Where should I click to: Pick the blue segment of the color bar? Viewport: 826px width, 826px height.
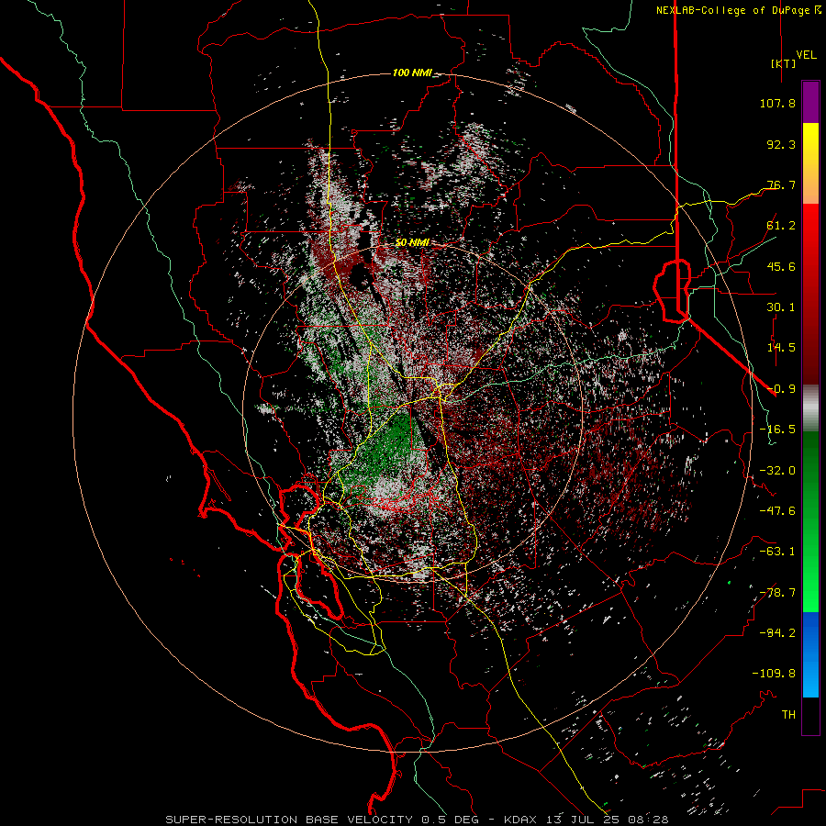coord(810,654)
